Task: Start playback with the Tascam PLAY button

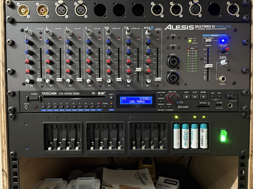Action: click(x=195, y=97)
